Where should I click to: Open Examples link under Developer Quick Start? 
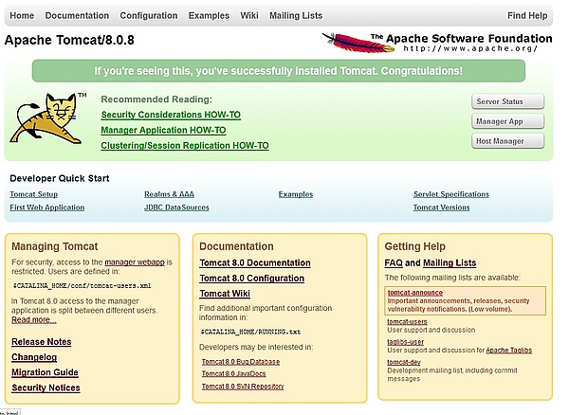pos(296,194)
